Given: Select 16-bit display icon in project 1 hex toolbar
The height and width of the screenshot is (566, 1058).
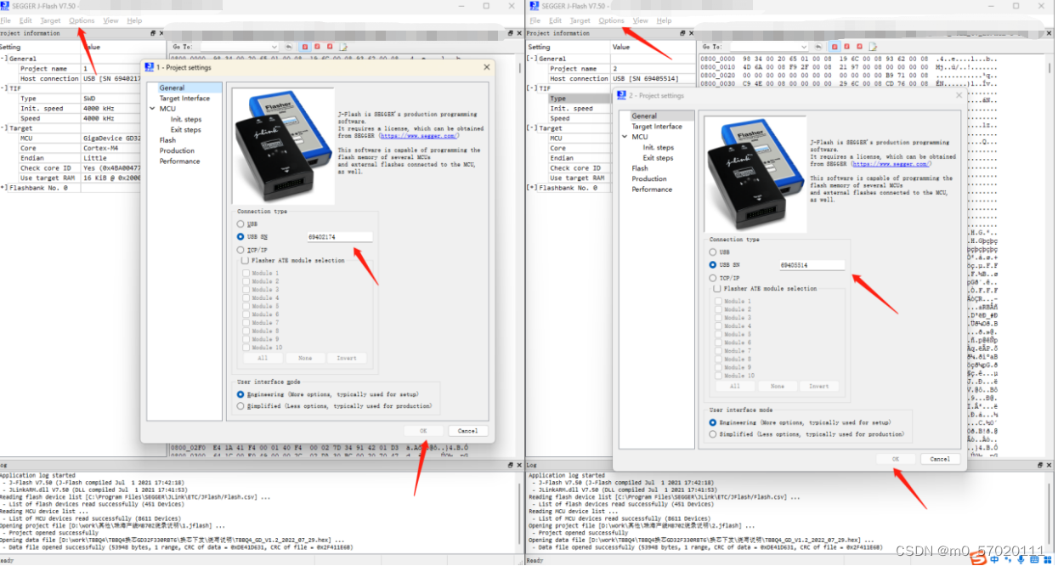Looking at the screenshot, I should point(317,47).
